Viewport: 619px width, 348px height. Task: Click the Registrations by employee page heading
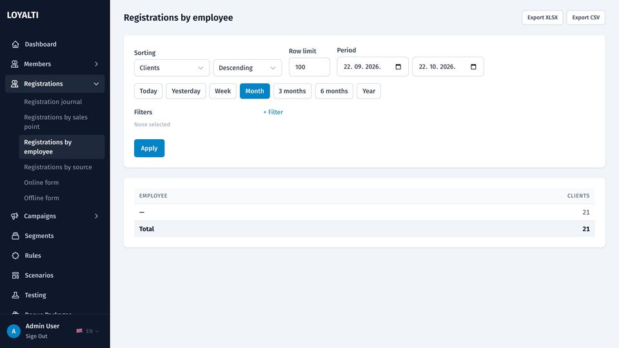(179, 18)
